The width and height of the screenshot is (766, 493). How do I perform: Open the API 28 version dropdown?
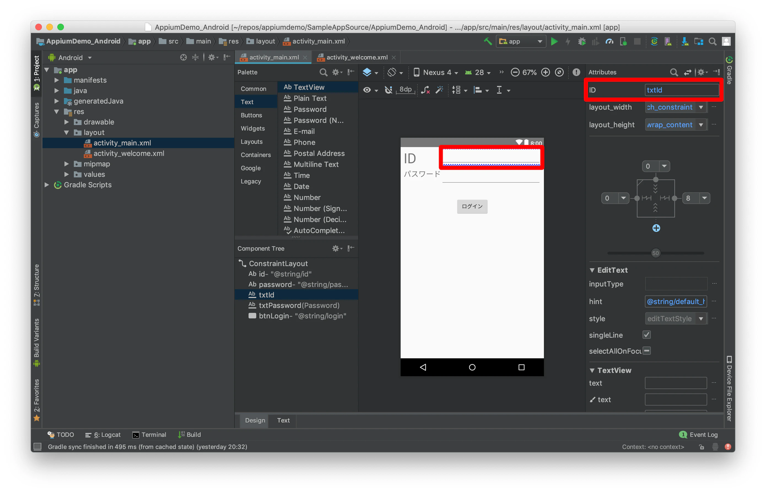(478, 72)
